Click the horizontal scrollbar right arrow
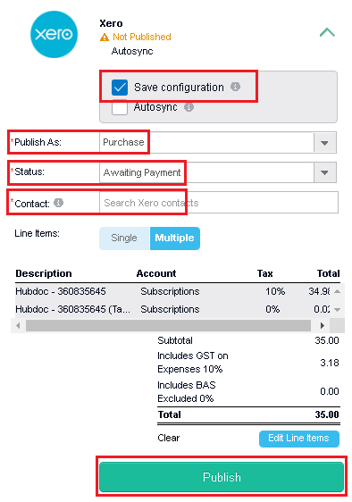This screenshot has width=352, height=502. [x=323, y=326]
